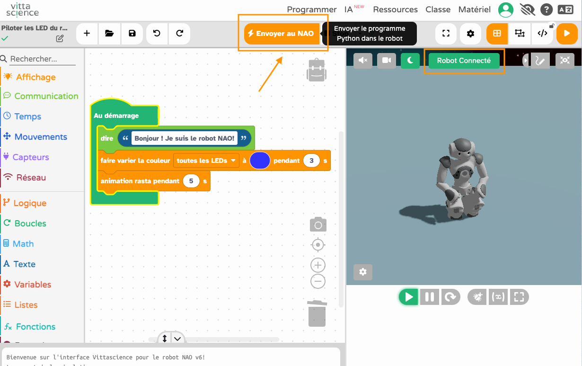Edit the project name with the pencil icon
Viewport: 582px width, 366px height.
click(60, 39)
